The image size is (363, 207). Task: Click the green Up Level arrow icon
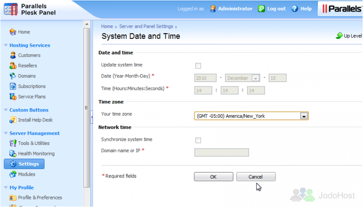[x=339, y=36]
